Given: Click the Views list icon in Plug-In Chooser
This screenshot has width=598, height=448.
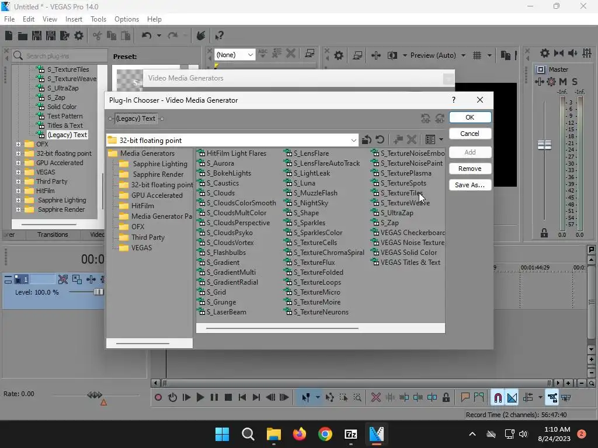Looking at the screenshot, I should 430,140.
